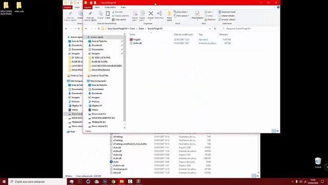328x185 pixels.
Task: Click Editar in the Abrir ribbon group
Action: [209, 16]
